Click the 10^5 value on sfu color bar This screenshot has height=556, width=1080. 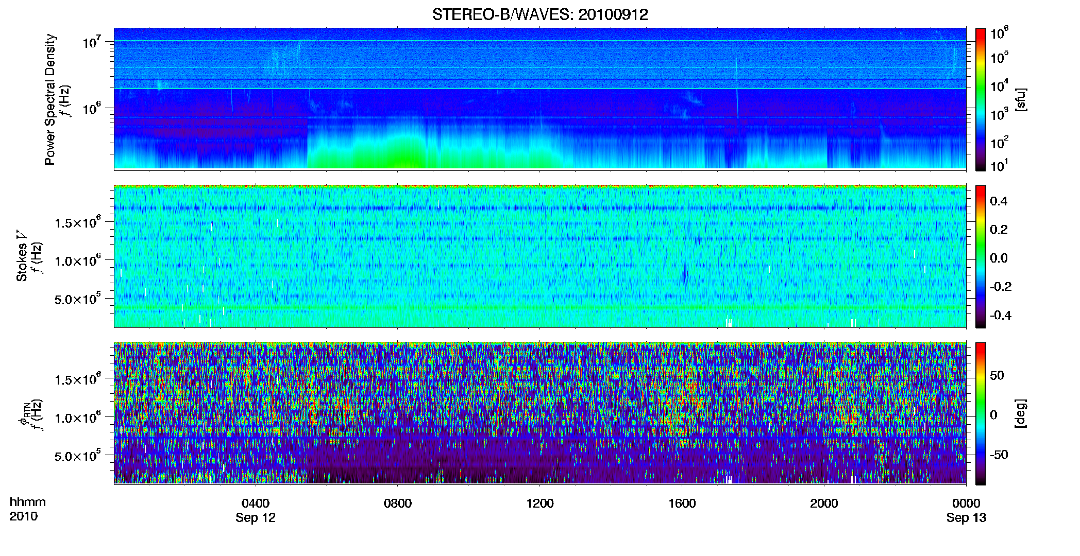pyautogui.click(x=1000, y=57)
